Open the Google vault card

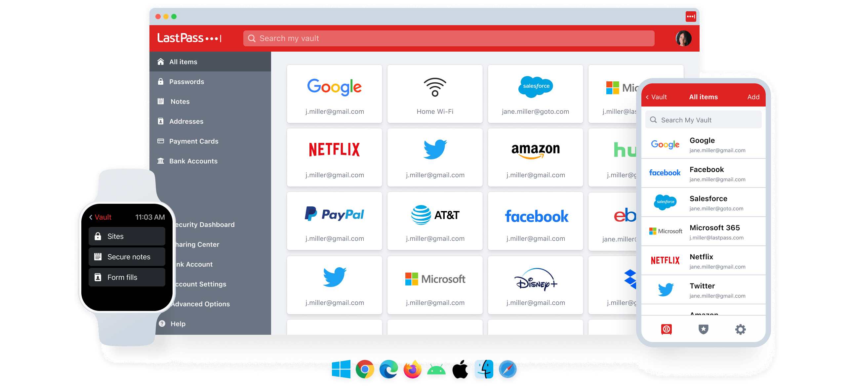335,94
